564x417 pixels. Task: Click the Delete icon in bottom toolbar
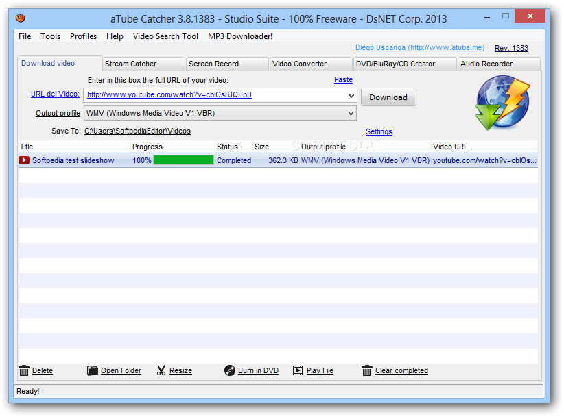click(25, 370)
